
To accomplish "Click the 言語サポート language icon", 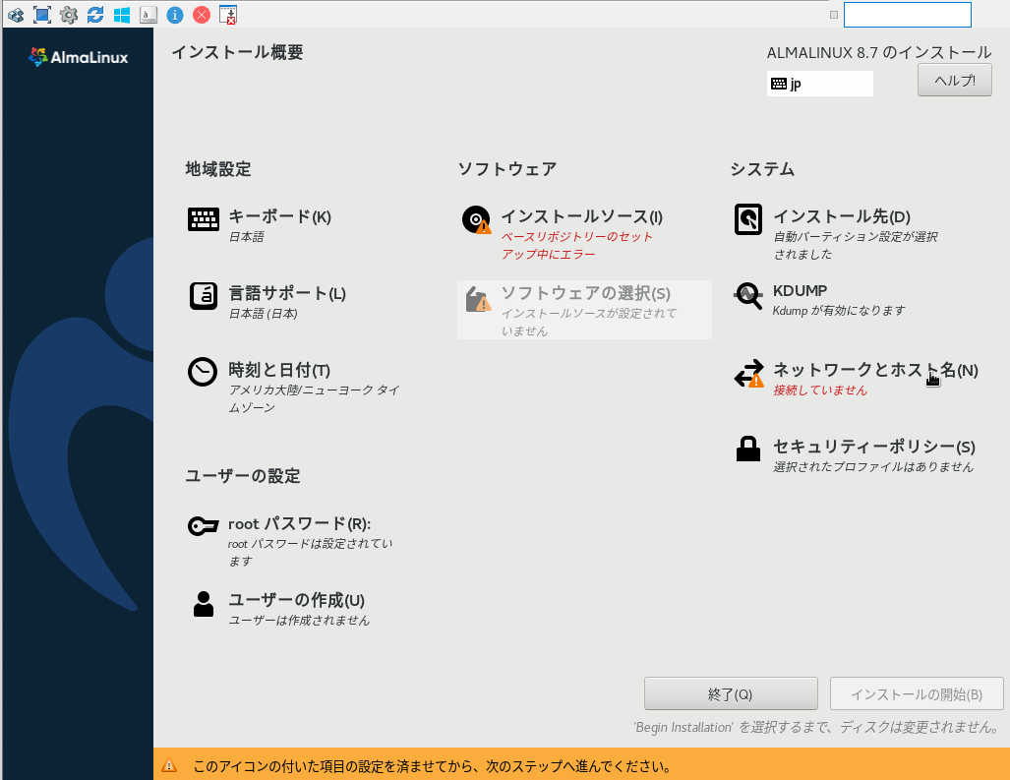I will pos(203,296).
